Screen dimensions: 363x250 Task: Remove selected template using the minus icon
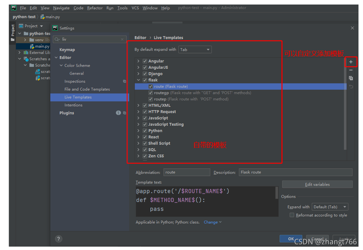tap(351, 70)
